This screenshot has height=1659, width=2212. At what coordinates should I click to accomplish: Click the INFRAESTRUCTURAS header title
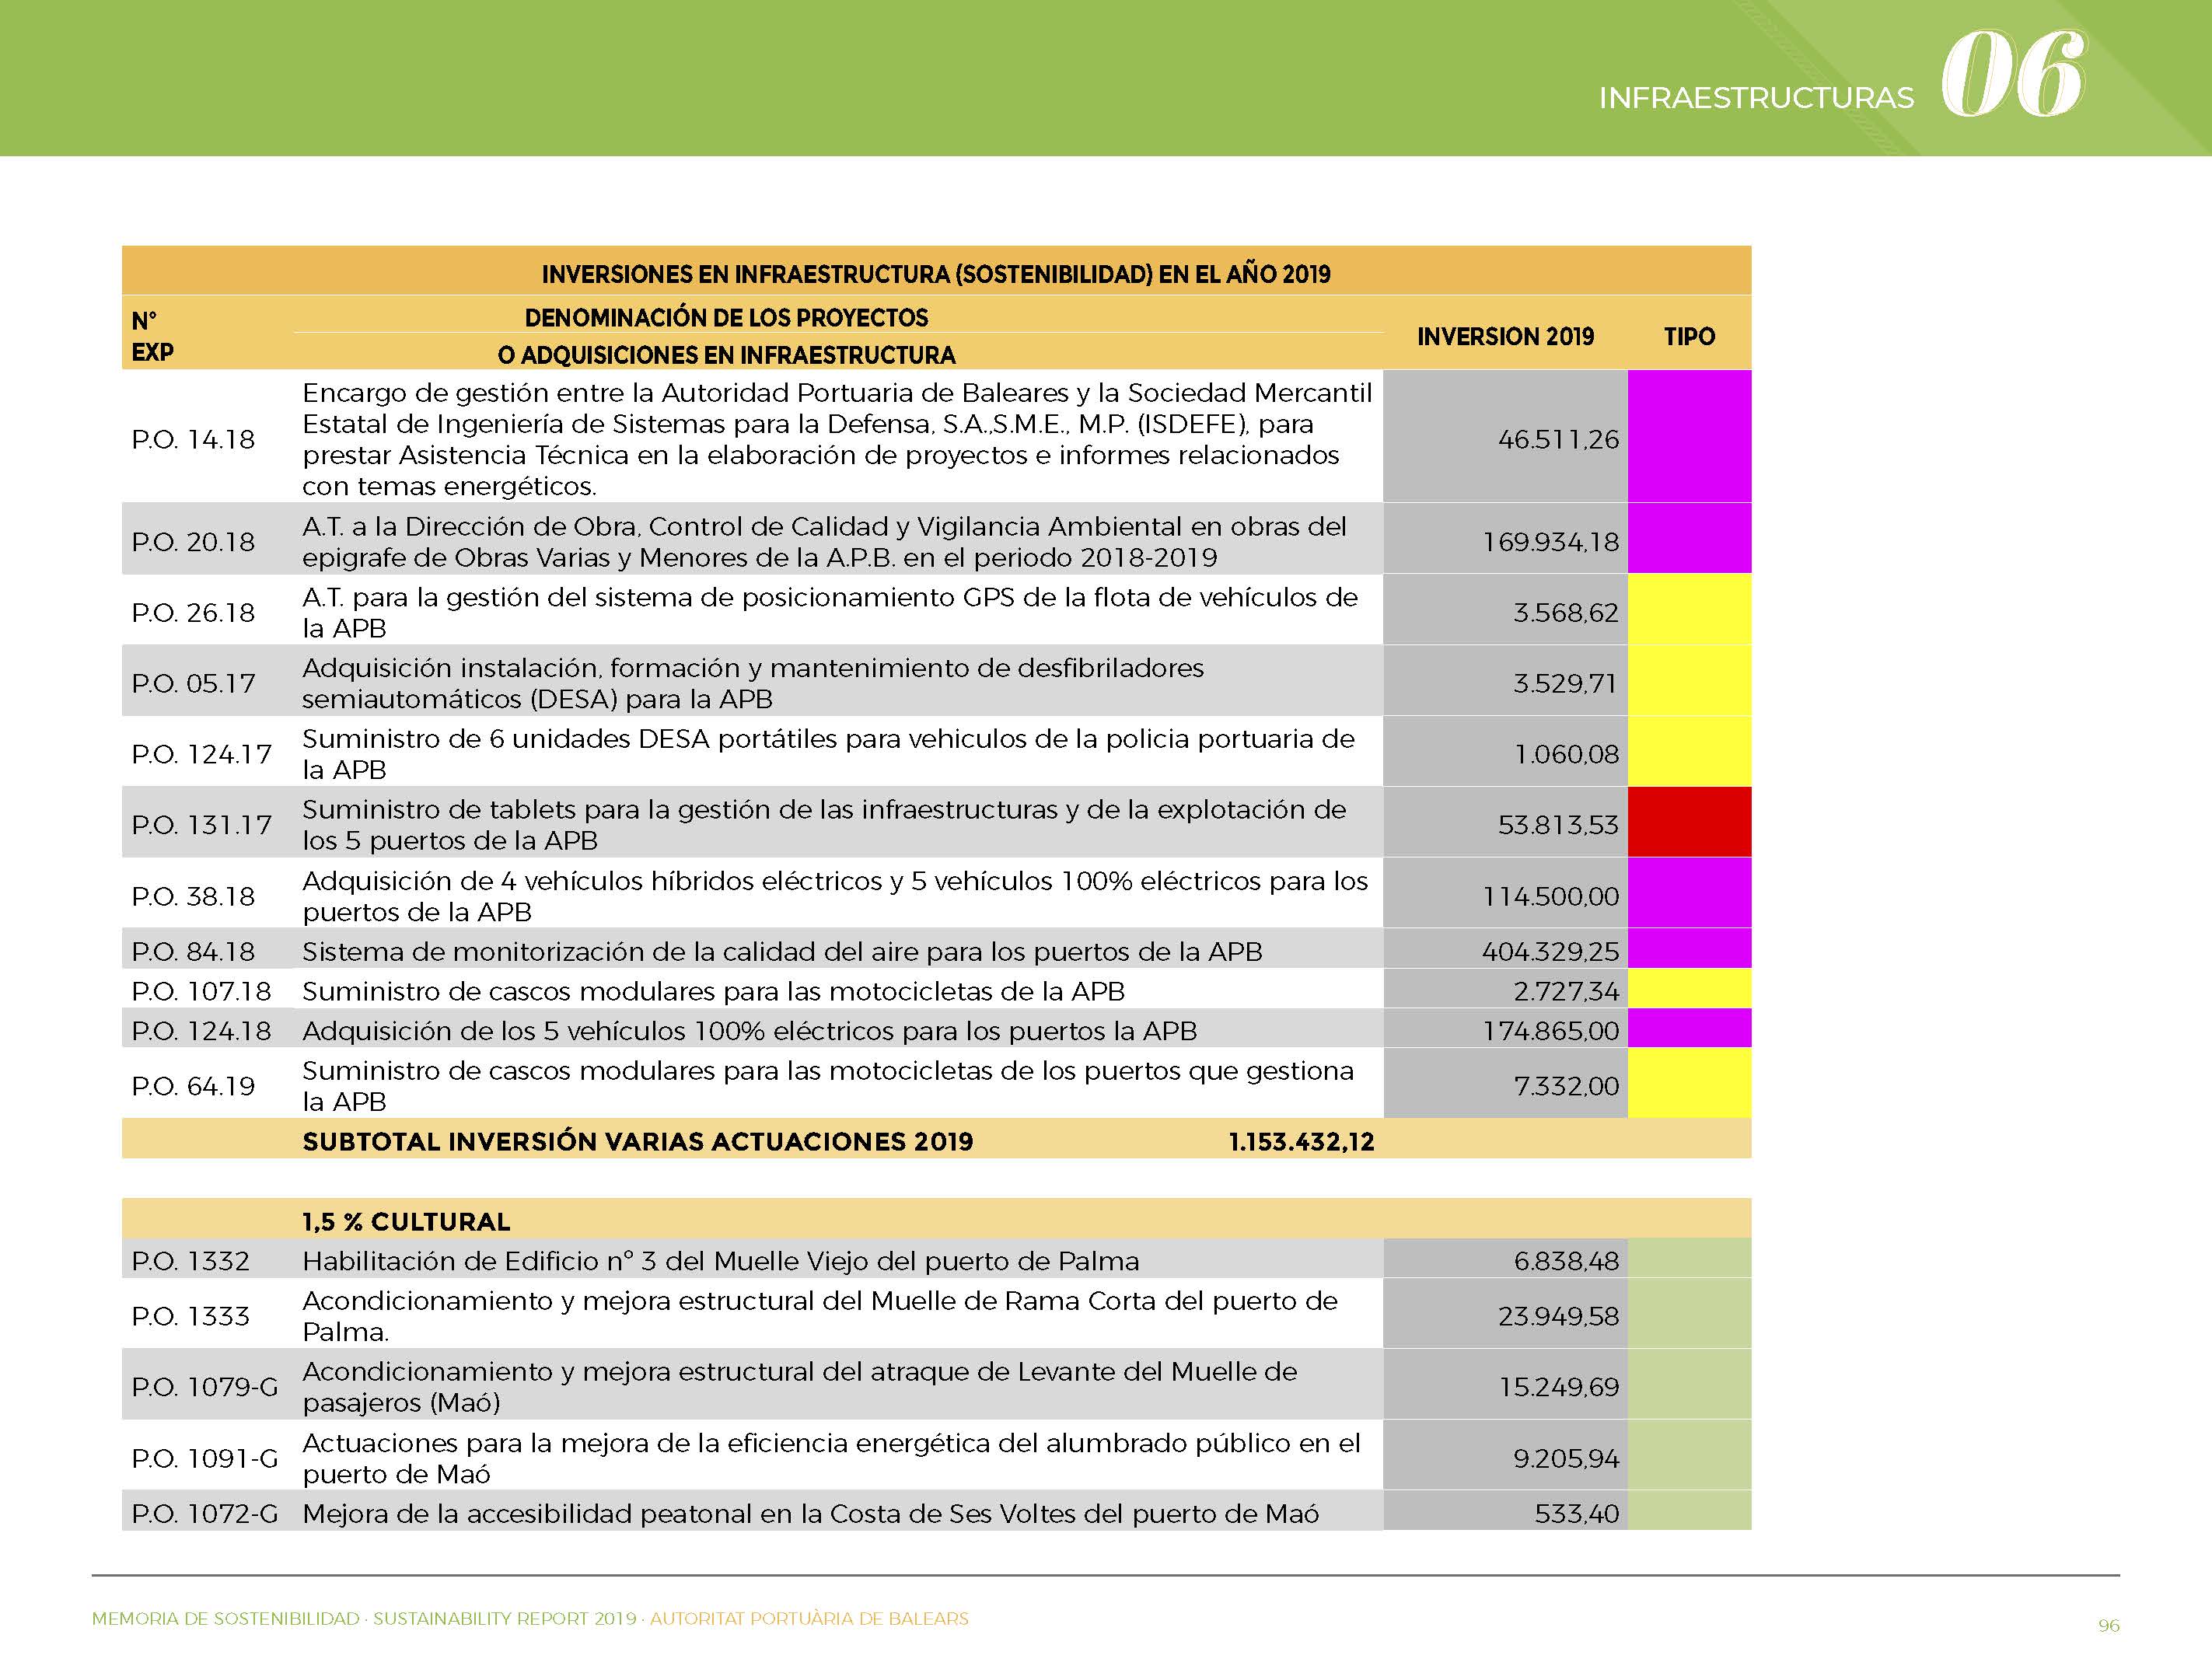coord(1756,98)
